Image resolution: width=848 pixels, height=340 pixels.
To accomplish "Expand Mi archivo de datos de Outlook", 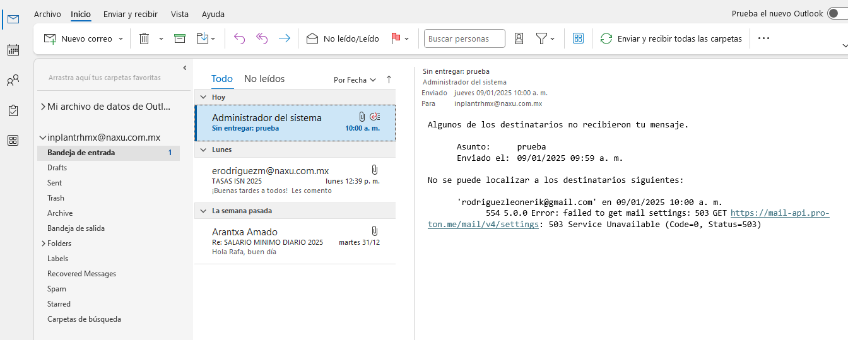I will [x=43, y=107].
